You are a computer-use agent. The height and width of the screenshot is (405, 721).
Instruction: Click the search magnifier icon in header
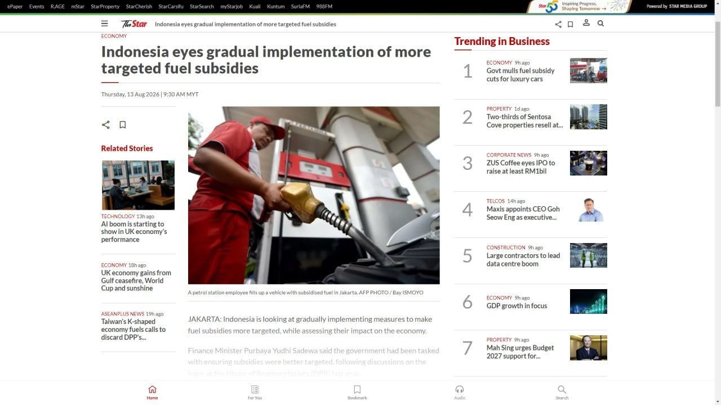[600, 24]
